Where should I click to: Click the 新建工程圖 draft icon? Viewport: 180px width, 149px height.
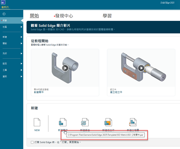[x=133, y=122]
